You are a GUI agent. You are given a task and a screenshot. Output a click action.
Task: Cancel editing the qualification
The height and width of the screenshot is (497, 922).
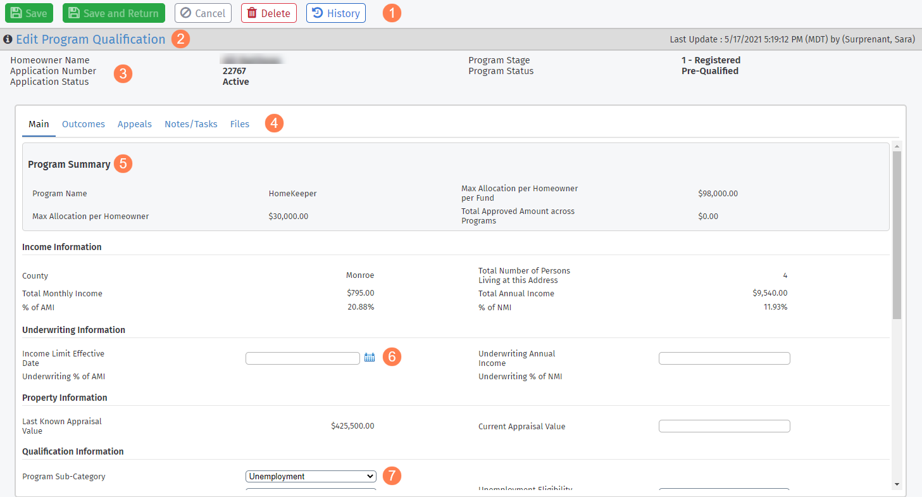203,13
